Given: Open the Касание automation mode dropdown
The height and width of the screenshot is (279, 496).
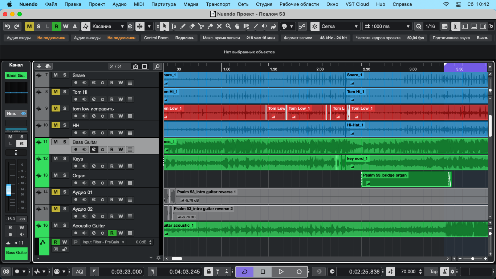Looking at the screenshot, I should 108,26.
